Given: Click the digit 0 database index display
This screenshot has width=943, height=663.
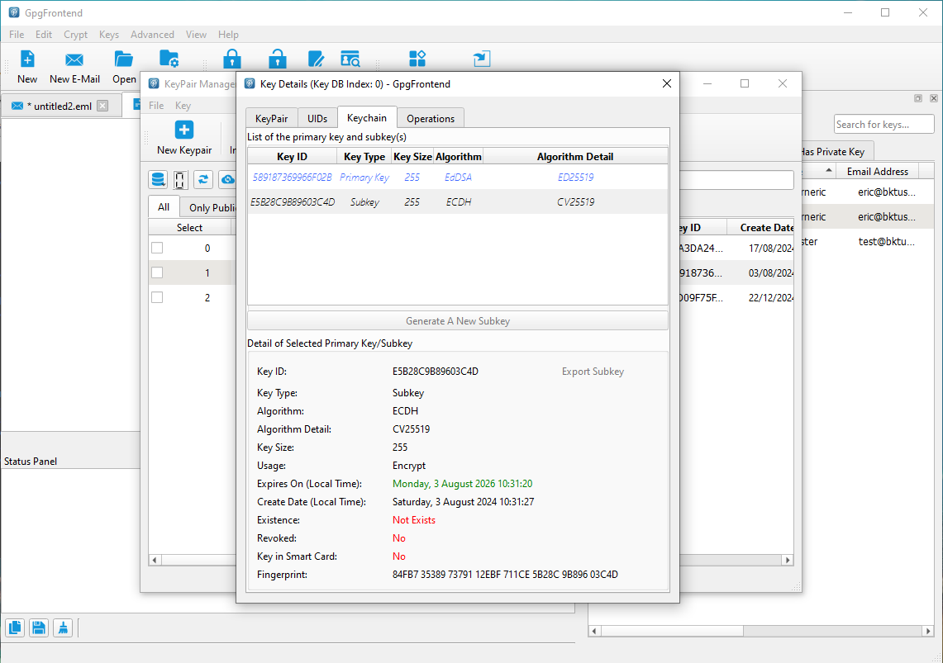Looking at the screenshot, I should pyautogui.click(x=180, y=179).
